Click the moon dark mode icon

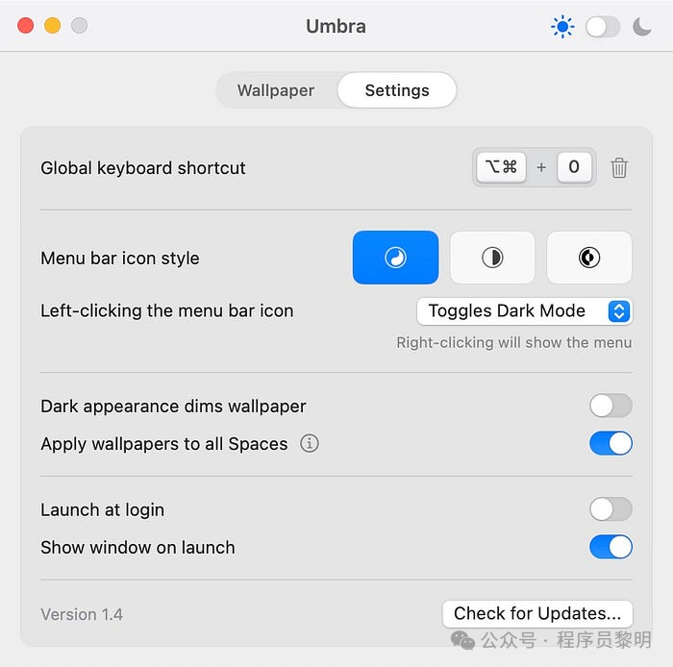(642, 27)
